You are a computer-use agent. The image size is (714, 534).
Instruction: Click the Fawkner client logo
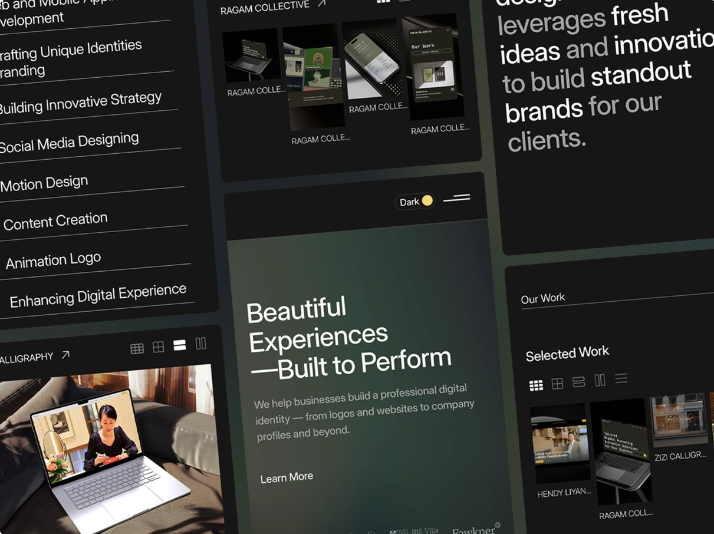[476, 529]
